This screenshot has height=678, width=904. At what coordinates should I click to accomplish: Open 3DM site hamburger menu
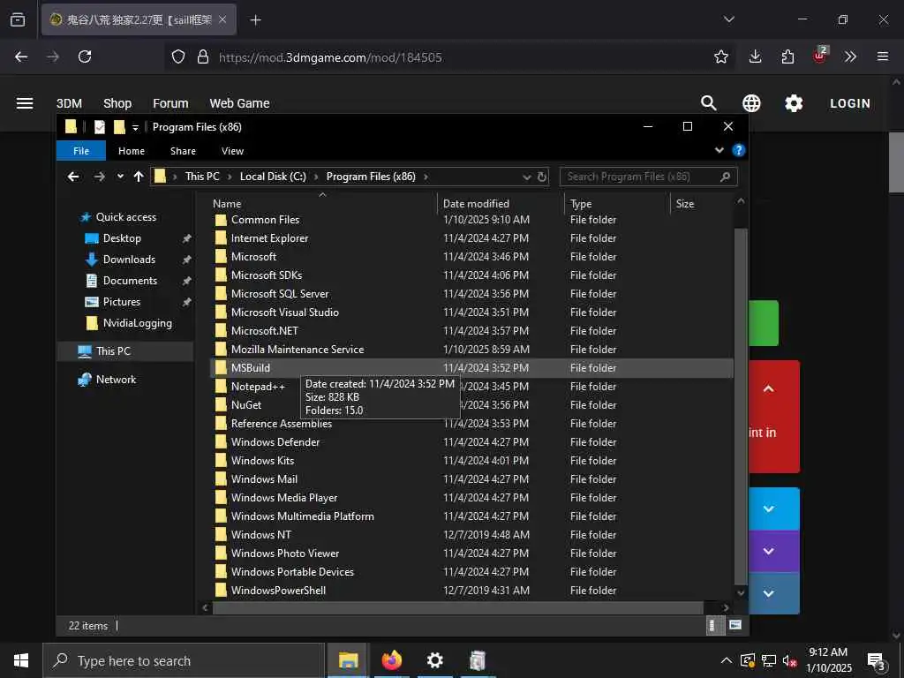[x=25, y=103]
